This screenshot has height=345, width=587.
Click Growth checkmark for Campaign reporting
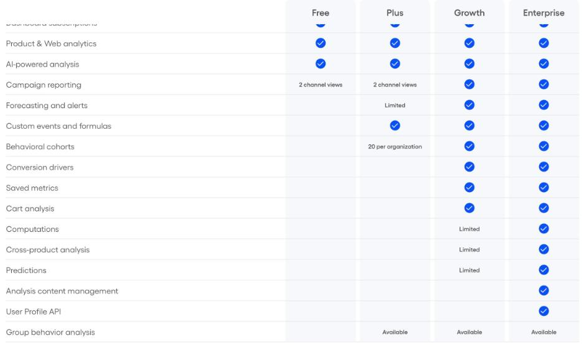(x=470, y=85)
